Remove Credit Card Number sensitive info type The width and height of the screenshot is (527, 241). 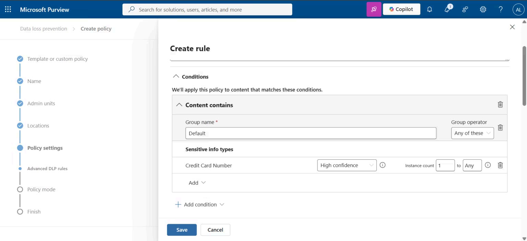coord(500,165)
